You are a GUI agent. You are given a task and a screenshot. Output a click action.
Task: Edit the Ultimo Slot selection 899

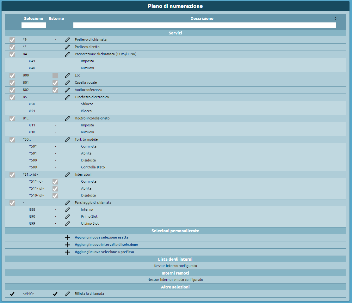tap(67, 224)
